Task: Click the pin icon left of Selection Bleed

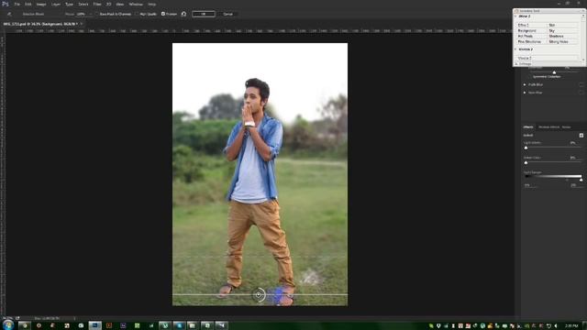Action: pos(9,15)
